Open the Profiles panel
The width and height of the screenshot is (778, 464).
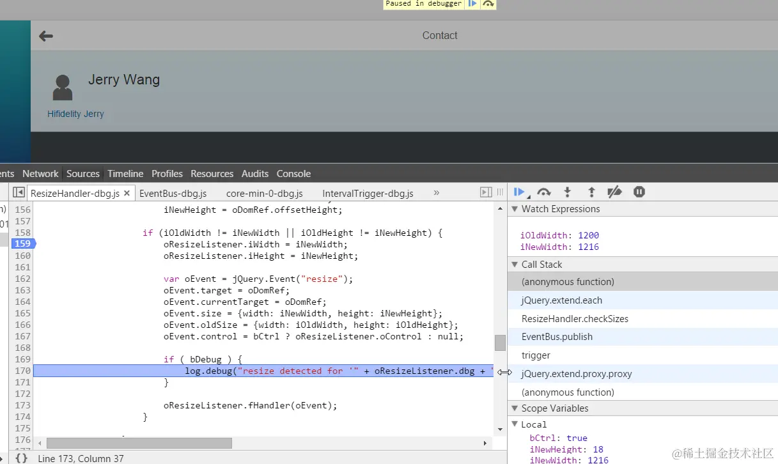click(x=167, y=174)
